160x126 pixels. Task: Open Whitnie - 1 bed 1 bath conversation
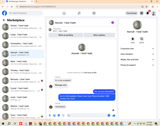click(x=22, y=108)
